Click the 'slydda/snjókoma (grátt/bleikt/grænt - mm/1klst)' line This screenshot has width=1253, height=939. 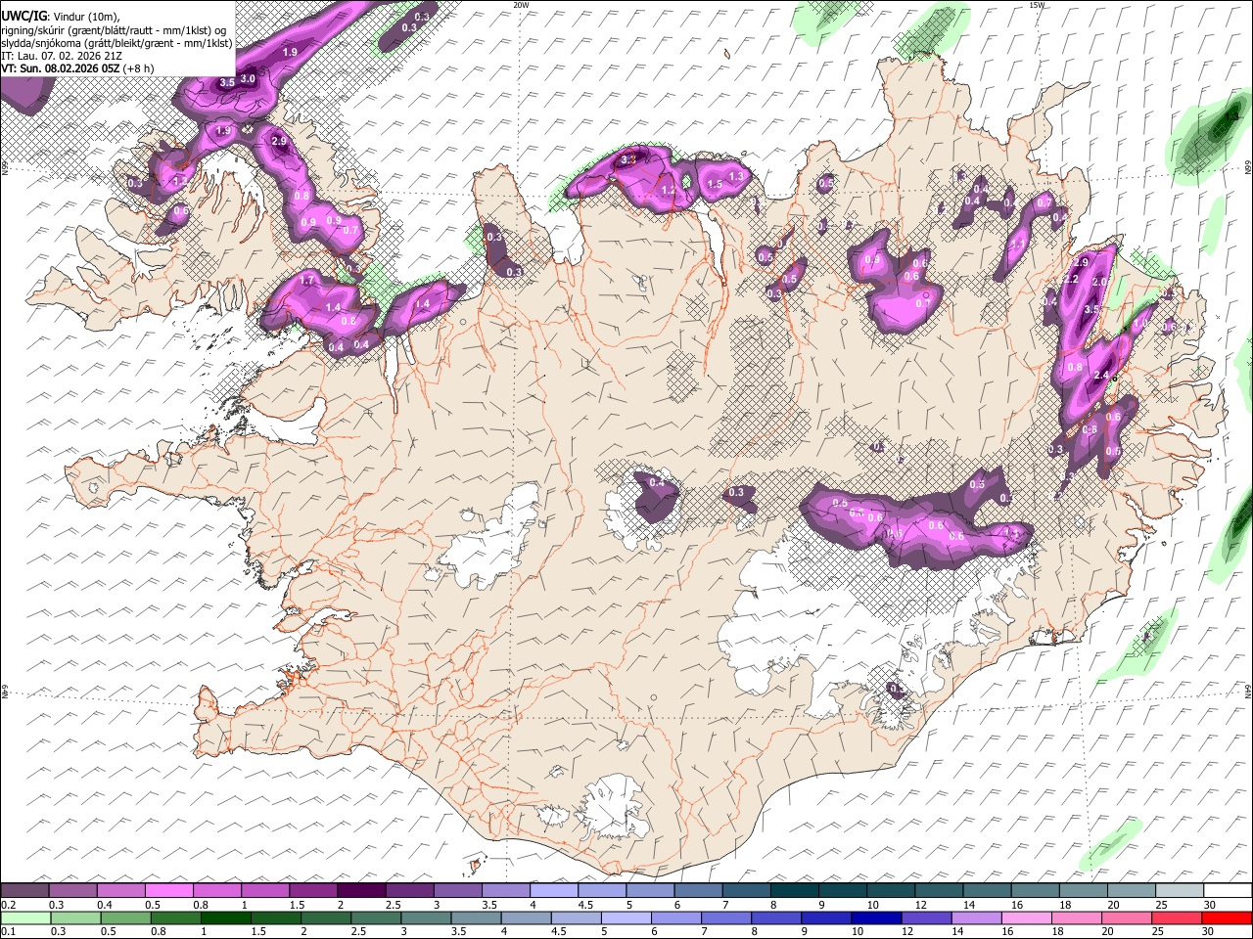117,43
